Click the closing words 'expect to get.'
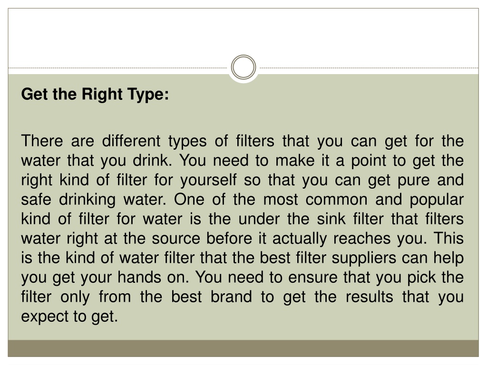The width and height of the screenshot is (487, 365). point(69,317)
